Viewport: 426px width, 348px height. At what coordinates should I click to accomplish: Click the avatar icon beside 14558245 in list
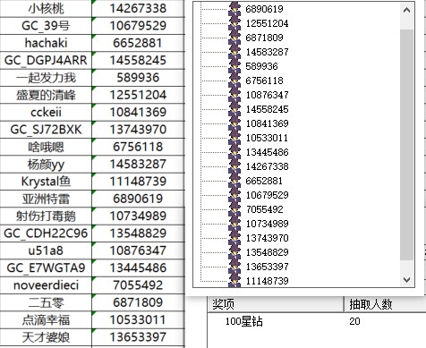point(234,109)
